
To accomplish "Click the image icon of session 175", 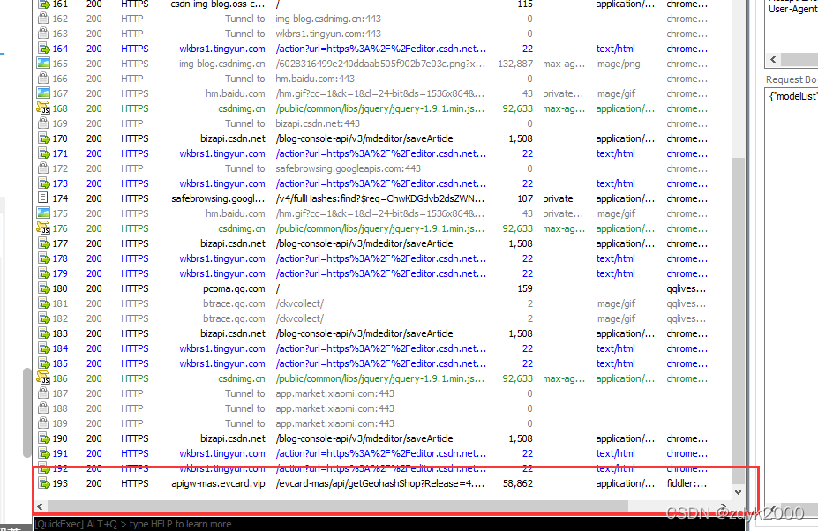I will pyautogui.click(x=43, y=213).
